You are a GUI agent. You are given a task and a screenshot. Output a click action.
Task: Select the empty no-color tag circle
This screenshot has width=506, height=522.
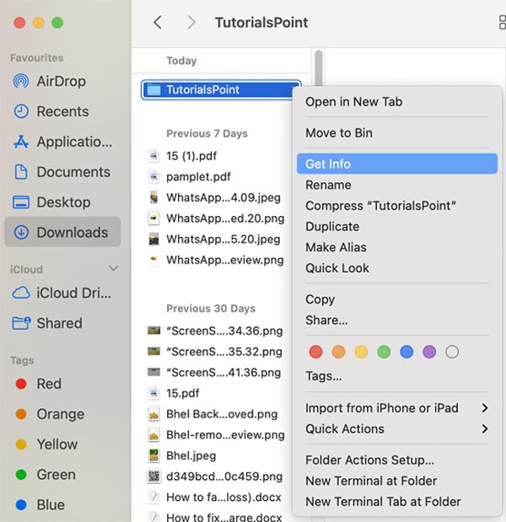pyautogui.click(x=452, y=352)
